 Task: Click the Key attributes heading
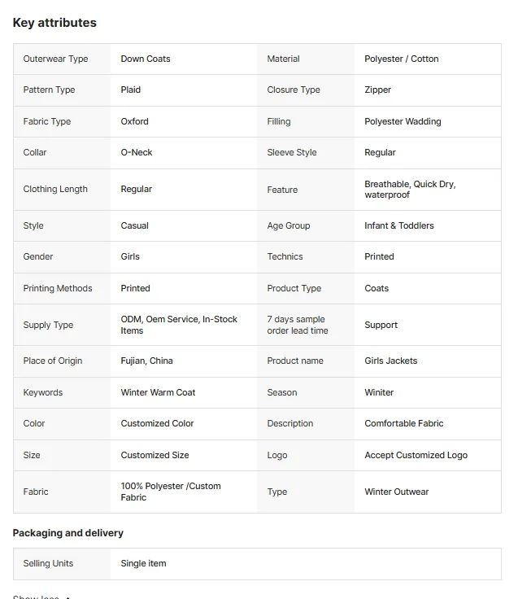pyautogui.click(x=54, y=23)
